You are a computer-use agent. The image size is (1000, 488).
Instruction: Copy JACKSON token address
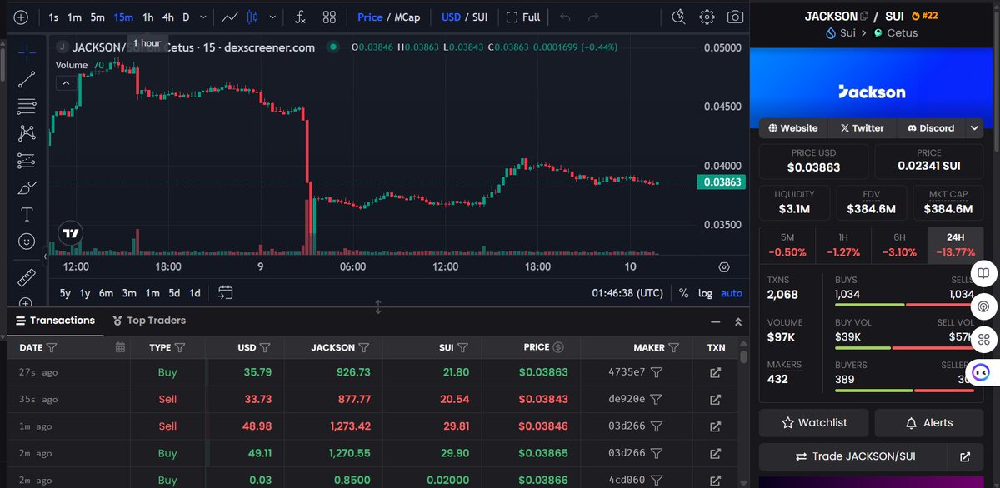click(x=864, y=16)
